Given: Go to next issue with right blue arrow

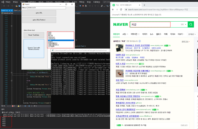Looking at the screenshot, I should 29,106.
